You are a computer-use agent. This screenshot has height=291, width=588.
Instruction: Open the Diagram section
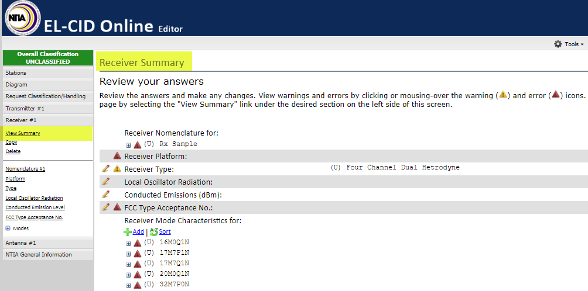click(48, 85)
